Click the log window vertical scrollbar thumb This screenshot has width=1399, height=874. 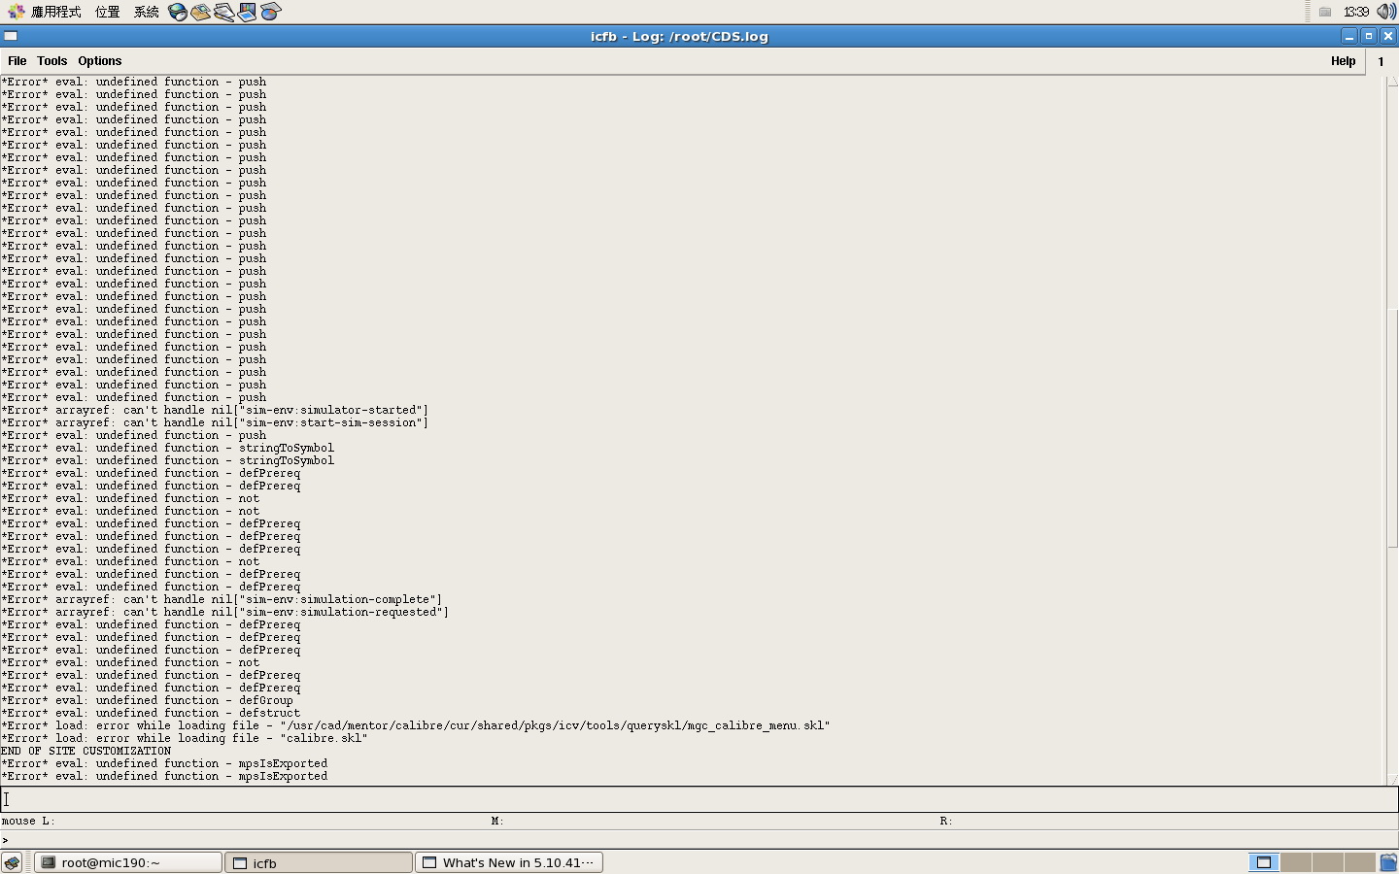click(x=1392, y=427)
